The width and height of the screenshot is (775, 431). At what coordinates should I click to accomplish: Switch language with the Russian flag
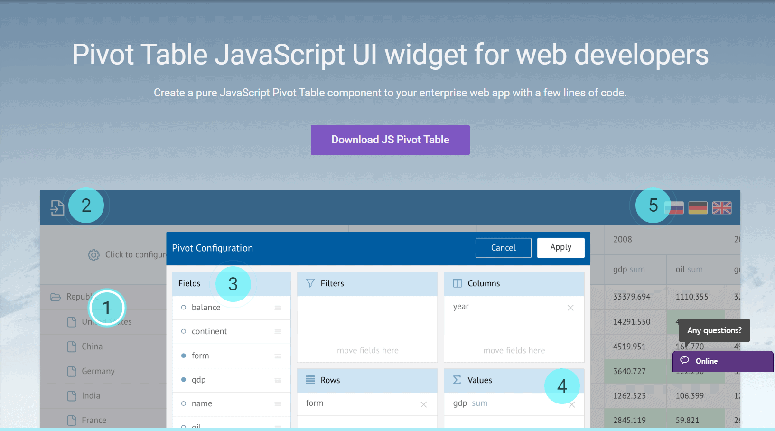674,208
